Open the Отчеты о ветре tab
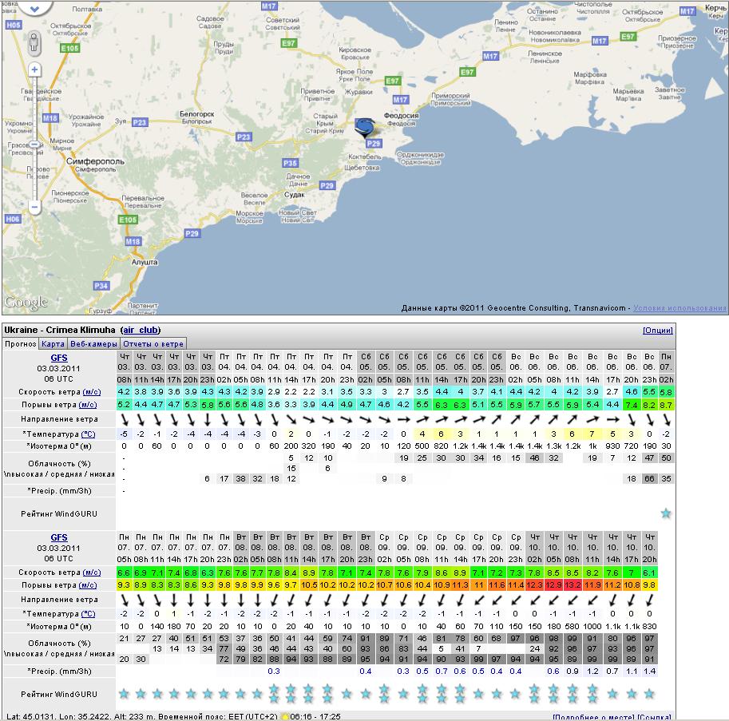Image resolution: width=729 pixels, height=721 pixels. [x=153, y=343]
